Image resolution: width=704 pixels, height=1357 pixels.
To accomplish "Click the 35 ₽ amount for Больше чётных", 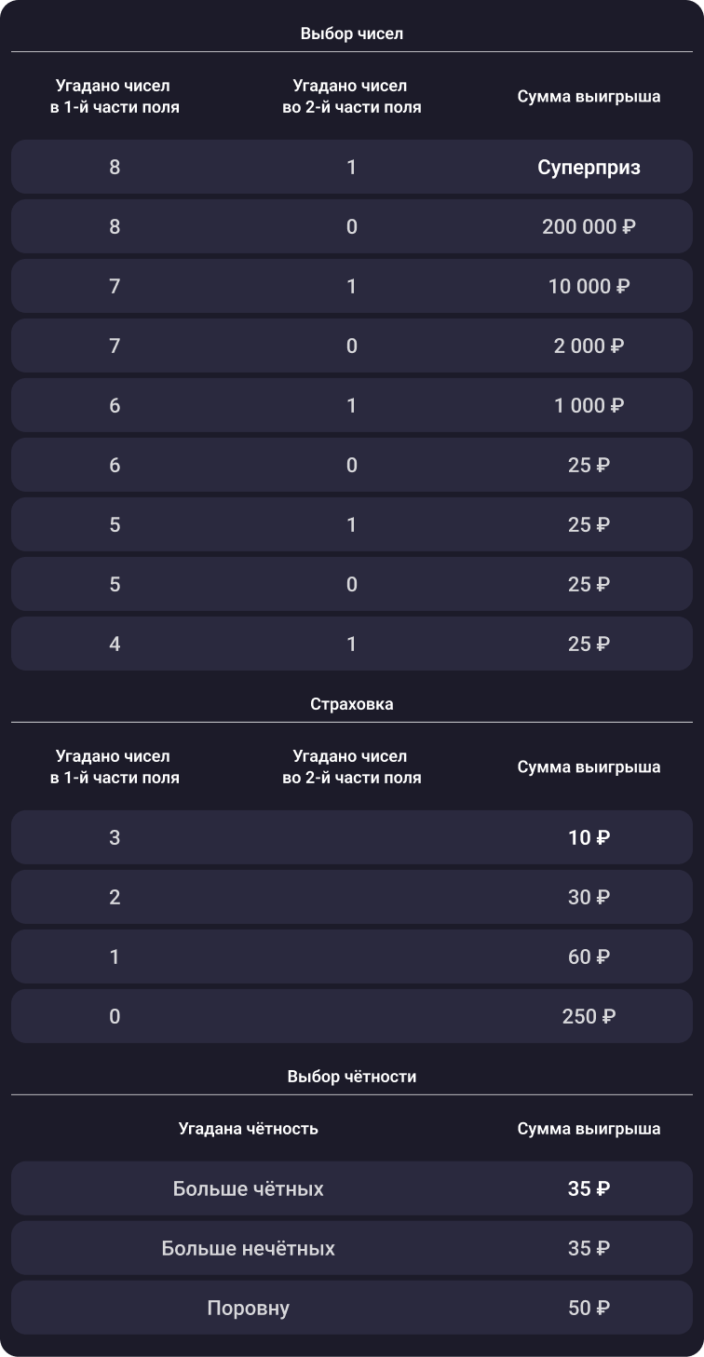I will [x=589, y=1189].
